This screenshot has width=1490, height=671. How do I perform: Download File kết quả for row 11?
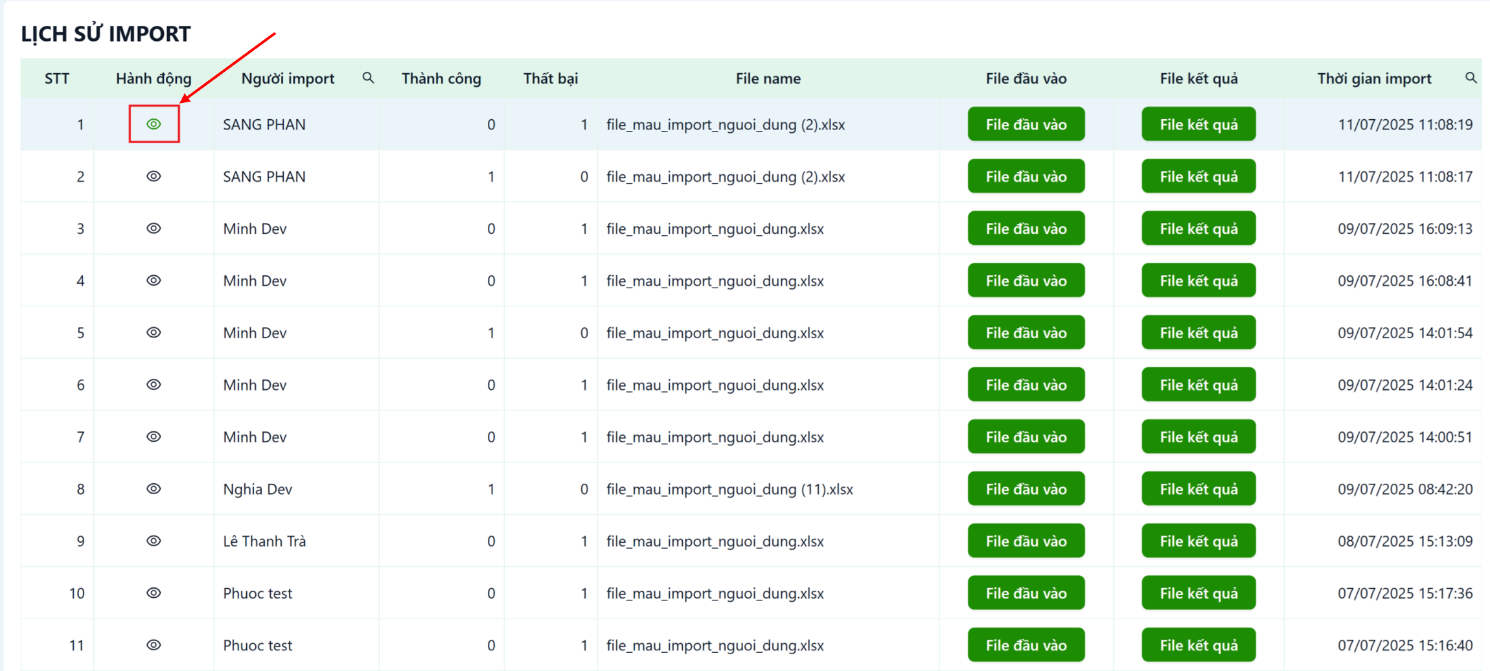[1198, 645]
